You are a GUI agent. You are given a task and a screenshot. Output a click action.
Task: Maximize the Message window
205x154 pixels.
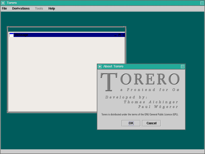point(120,35)
